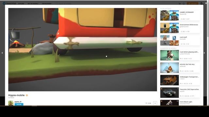Open the Environment References collection title

(189, 25)
